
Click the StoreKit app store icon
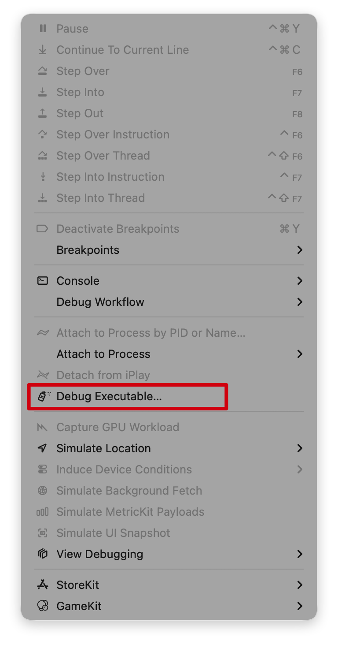[43, 585]
